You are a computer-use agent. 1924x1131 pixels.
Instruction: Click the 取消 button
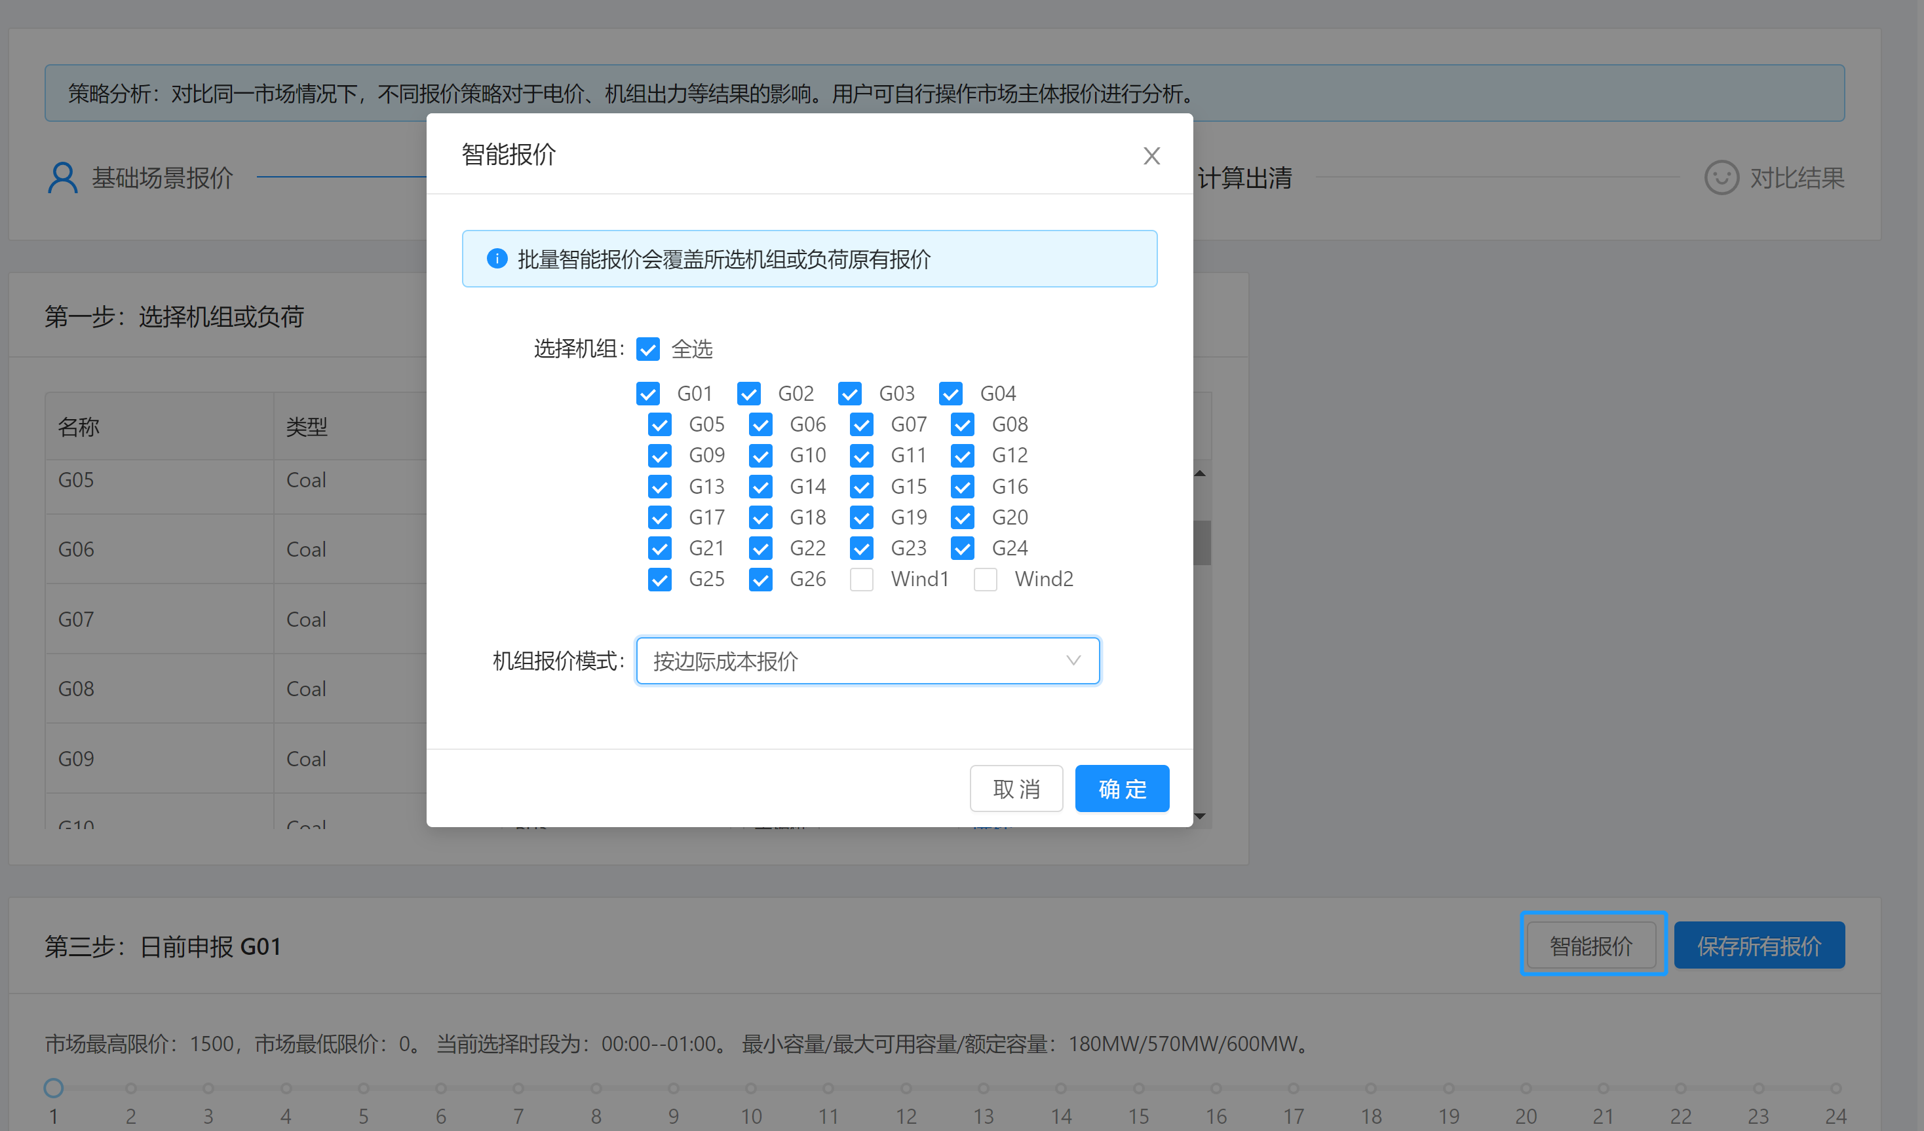pos(1016,788)
